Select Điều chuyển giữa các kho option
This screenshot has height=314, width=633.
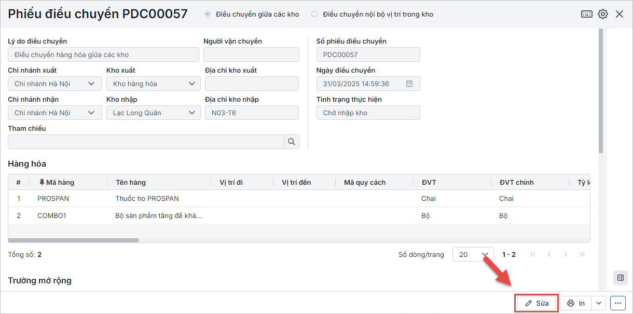click(208, 15)
